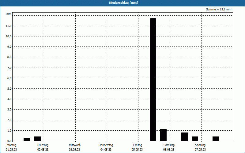Image resolution: width=245 pixels, height=153 pixels.
Task: Click the Donnerstag day label
Action: click(106, 145)
